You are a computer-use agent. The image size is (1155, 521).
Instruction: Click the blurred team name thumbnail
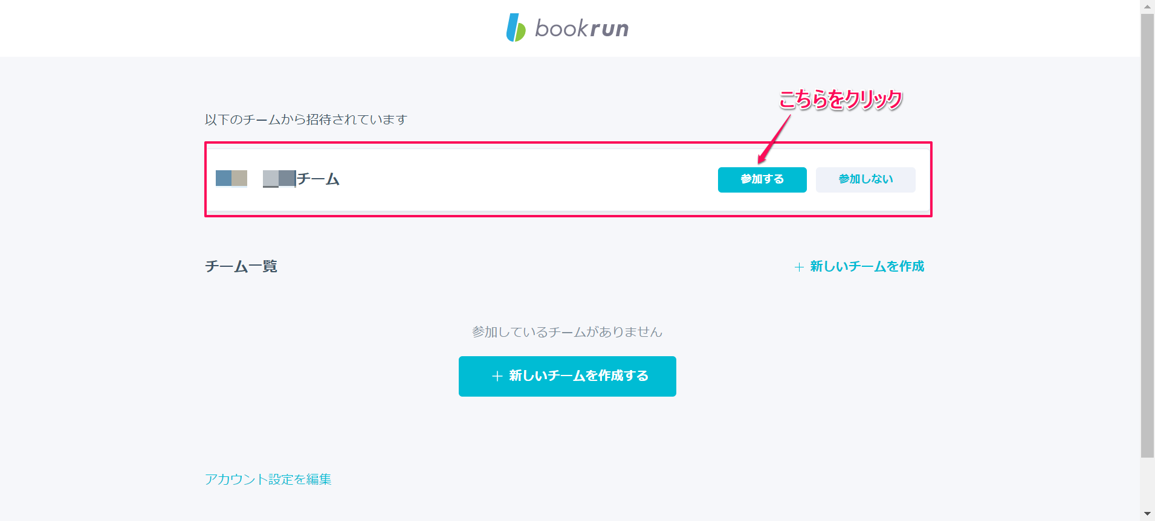pos(279,179)
